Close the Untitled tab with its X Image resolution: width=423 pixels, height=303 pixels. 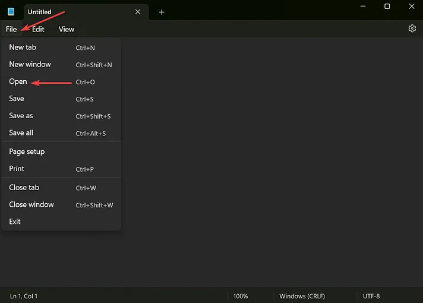pos(138,12)
